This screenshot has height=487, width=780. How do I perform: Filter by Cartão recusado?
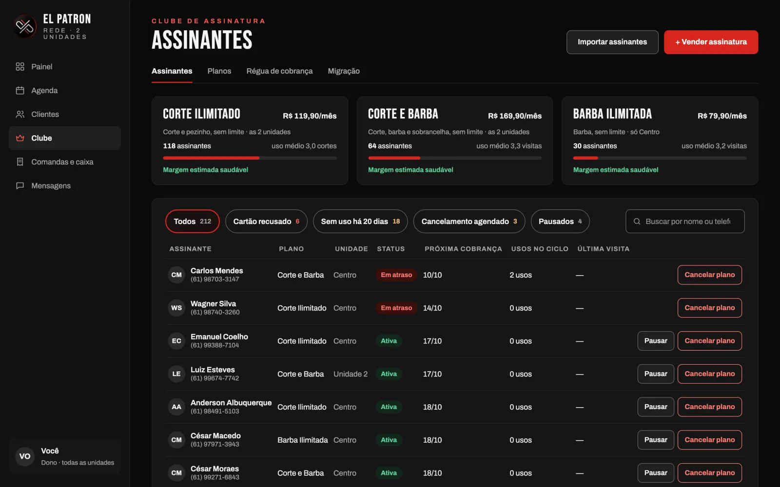coord(266,222)
